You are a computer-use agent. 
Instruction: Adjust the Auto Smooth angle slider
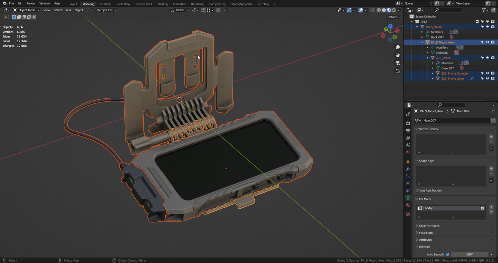pyautogui.click(x=469, y=254)
